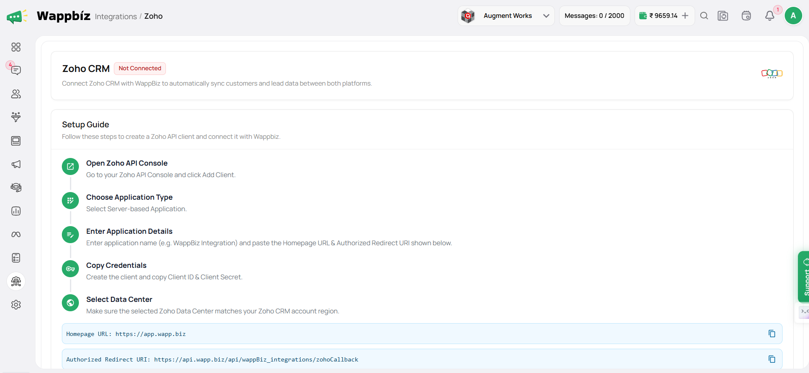The height and width of the screenshot is (373, 809).
Task: Click the Homepage URL text field
Action: point(422,334)
